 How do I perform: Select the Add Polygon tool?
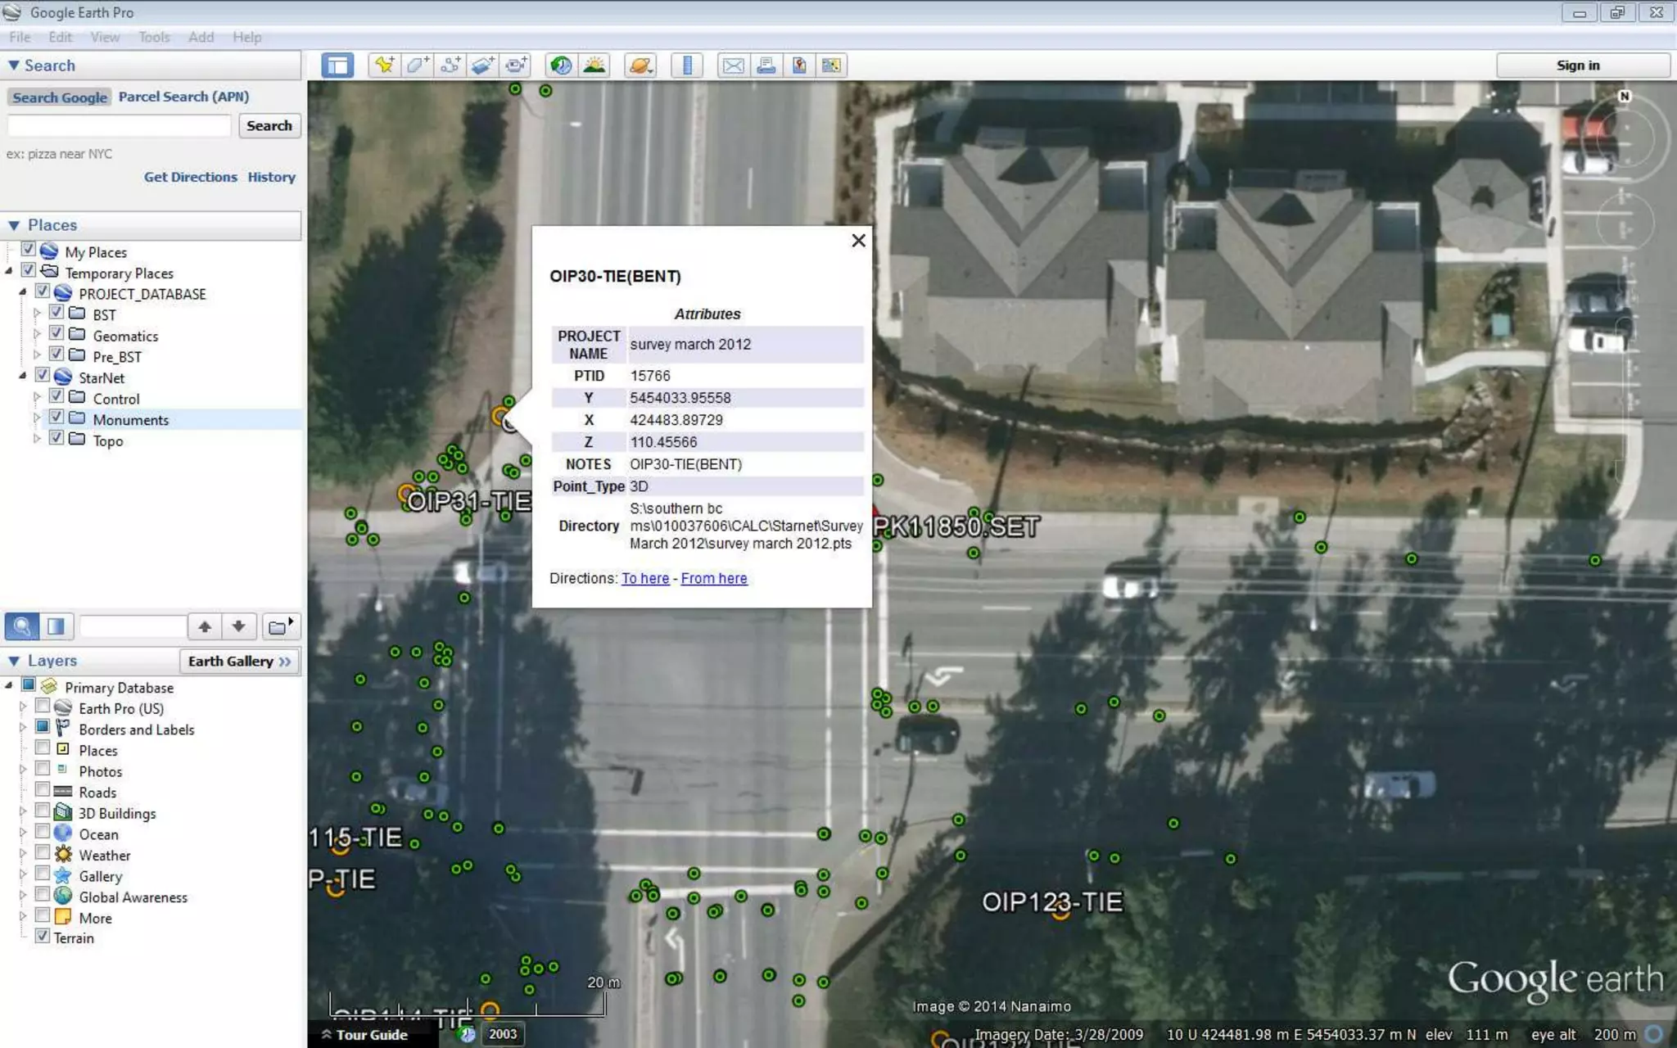[417, 65]
